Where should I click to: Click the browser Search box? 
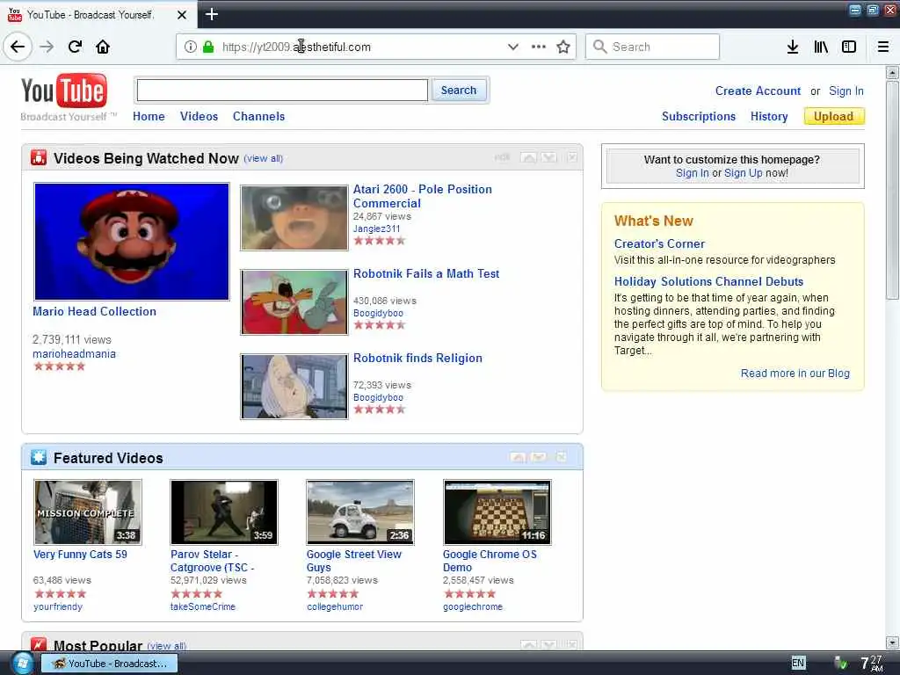653,47
